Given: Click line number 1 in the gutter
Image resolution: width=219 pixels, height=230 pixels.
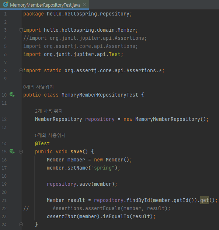Looking at the screenshot, I should (x=5, y=14).
